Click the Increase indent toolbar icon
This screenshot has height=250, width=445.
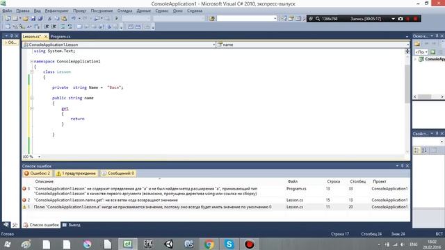pyautogui.click(x=54, y=26)
